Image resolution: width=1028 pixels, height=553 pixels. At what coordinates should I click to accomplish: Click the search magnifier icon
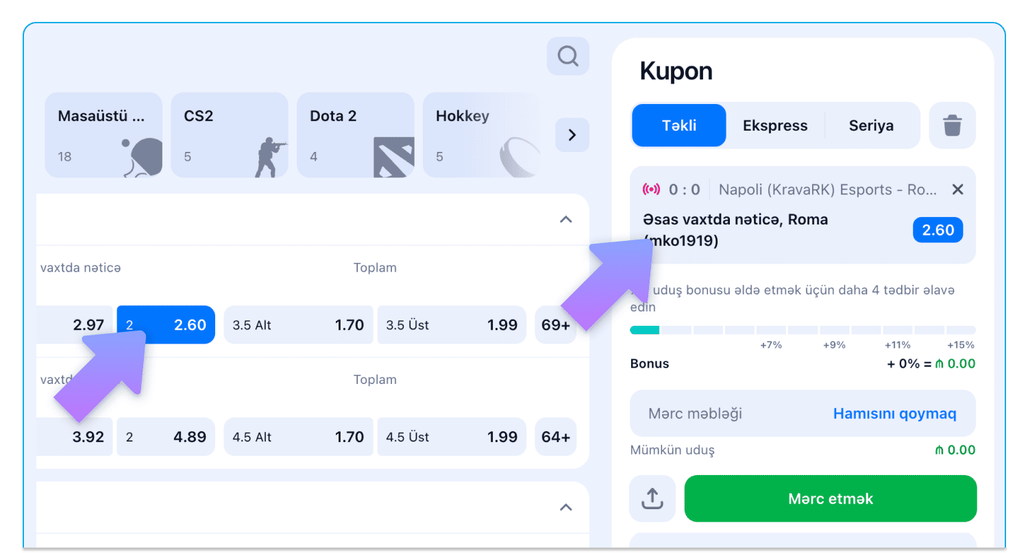click(x=567, y=55)
